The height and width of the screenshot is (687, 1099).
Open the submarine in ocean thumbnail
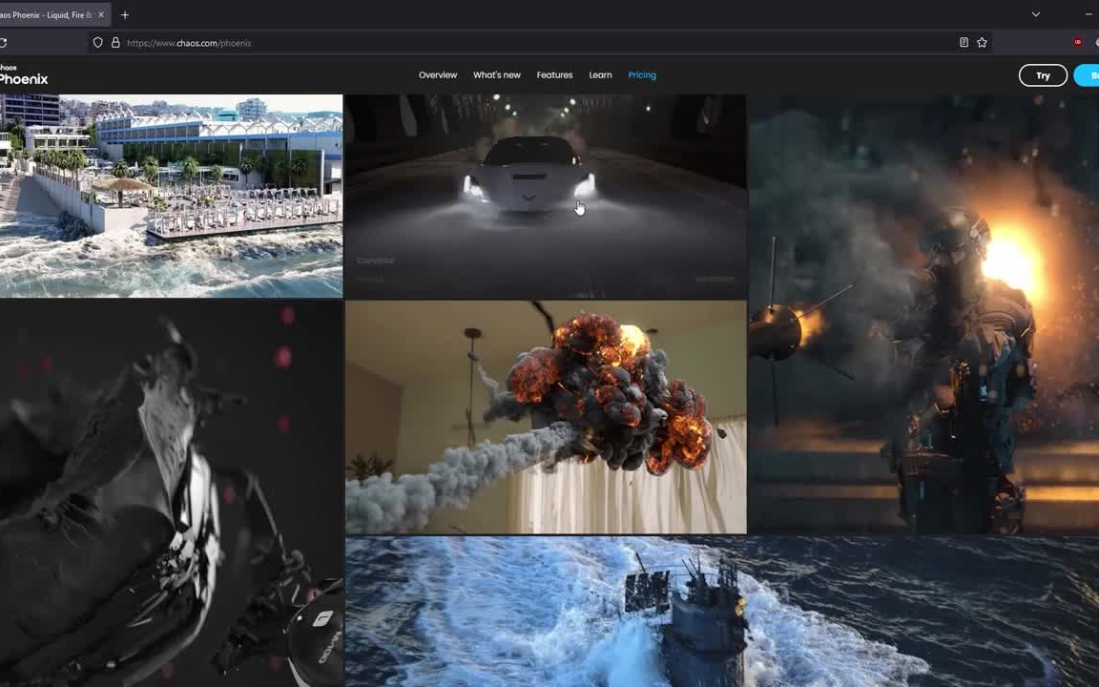(722, 612)
